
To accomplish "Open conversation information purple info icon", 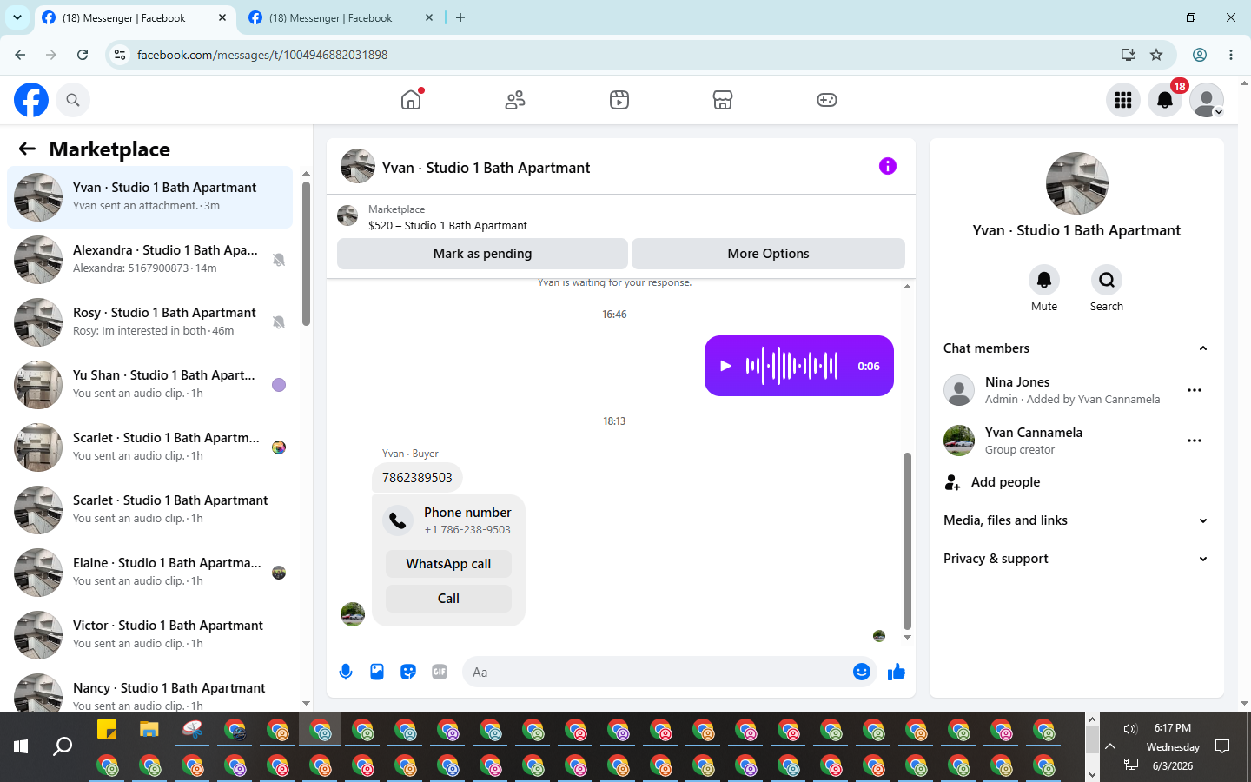I will (x=887, y=166).
